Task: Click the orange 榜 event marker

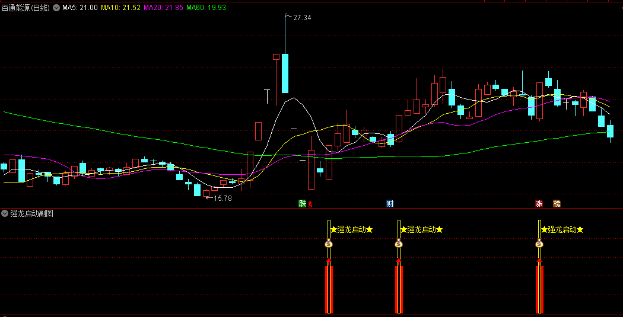Action: [x=557, y=203]
